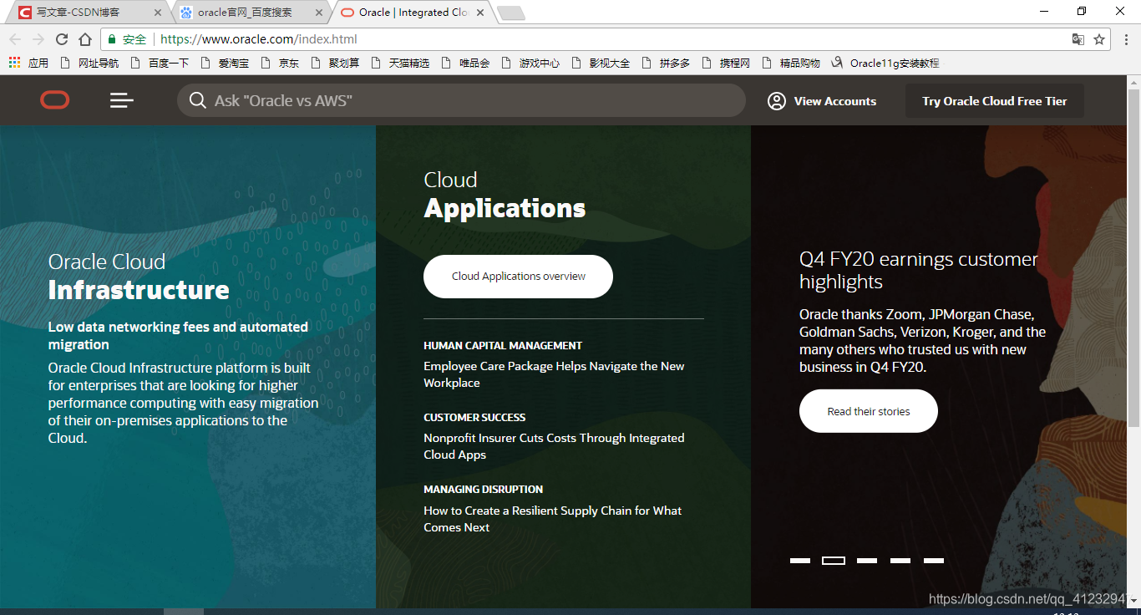Viewport: 1141px width, 615px height.
Task: Open Cloud Applications overview button
Action: pyautogui.click(x=518, y=277)
